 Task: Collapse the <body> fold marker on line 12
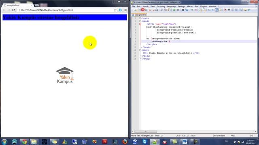(140, 50)
